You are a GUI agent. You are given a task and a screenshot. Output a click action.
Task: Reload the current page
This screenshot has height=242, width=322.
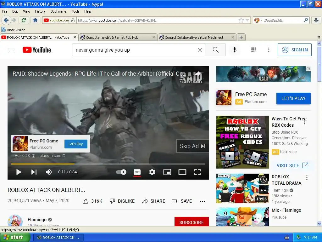(x=24, y=20)
